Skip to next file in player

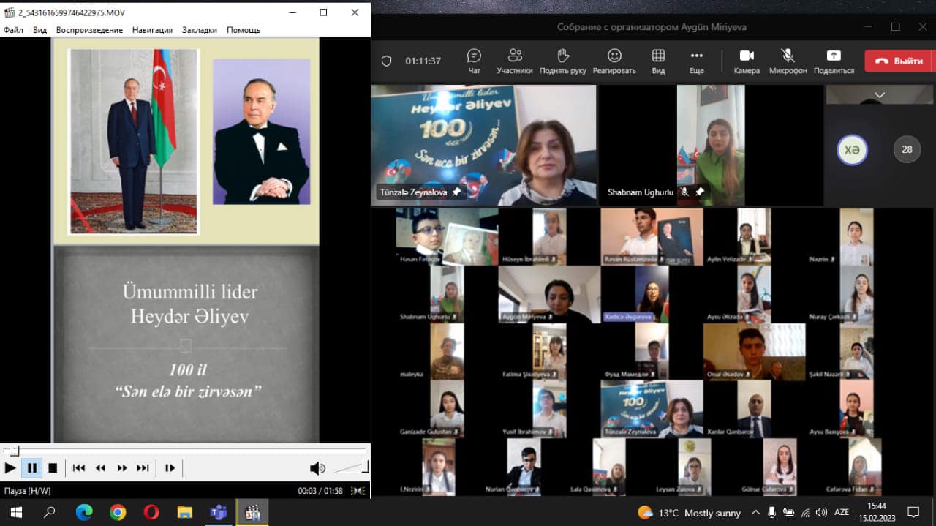(143, 468)
